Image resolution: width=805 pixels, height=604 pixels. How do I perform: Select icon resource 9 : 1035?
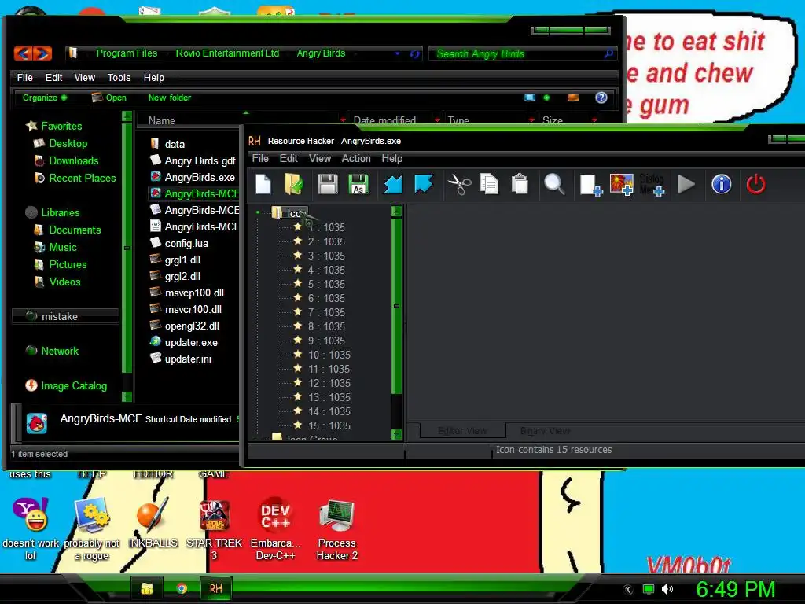tap(326, 341)
